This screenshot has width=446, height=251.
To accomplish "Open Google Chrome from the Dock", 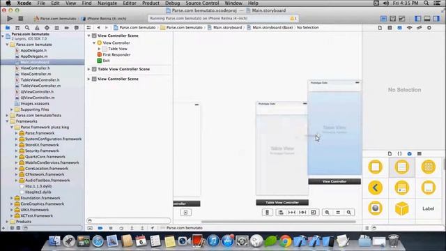I will 285,241.
